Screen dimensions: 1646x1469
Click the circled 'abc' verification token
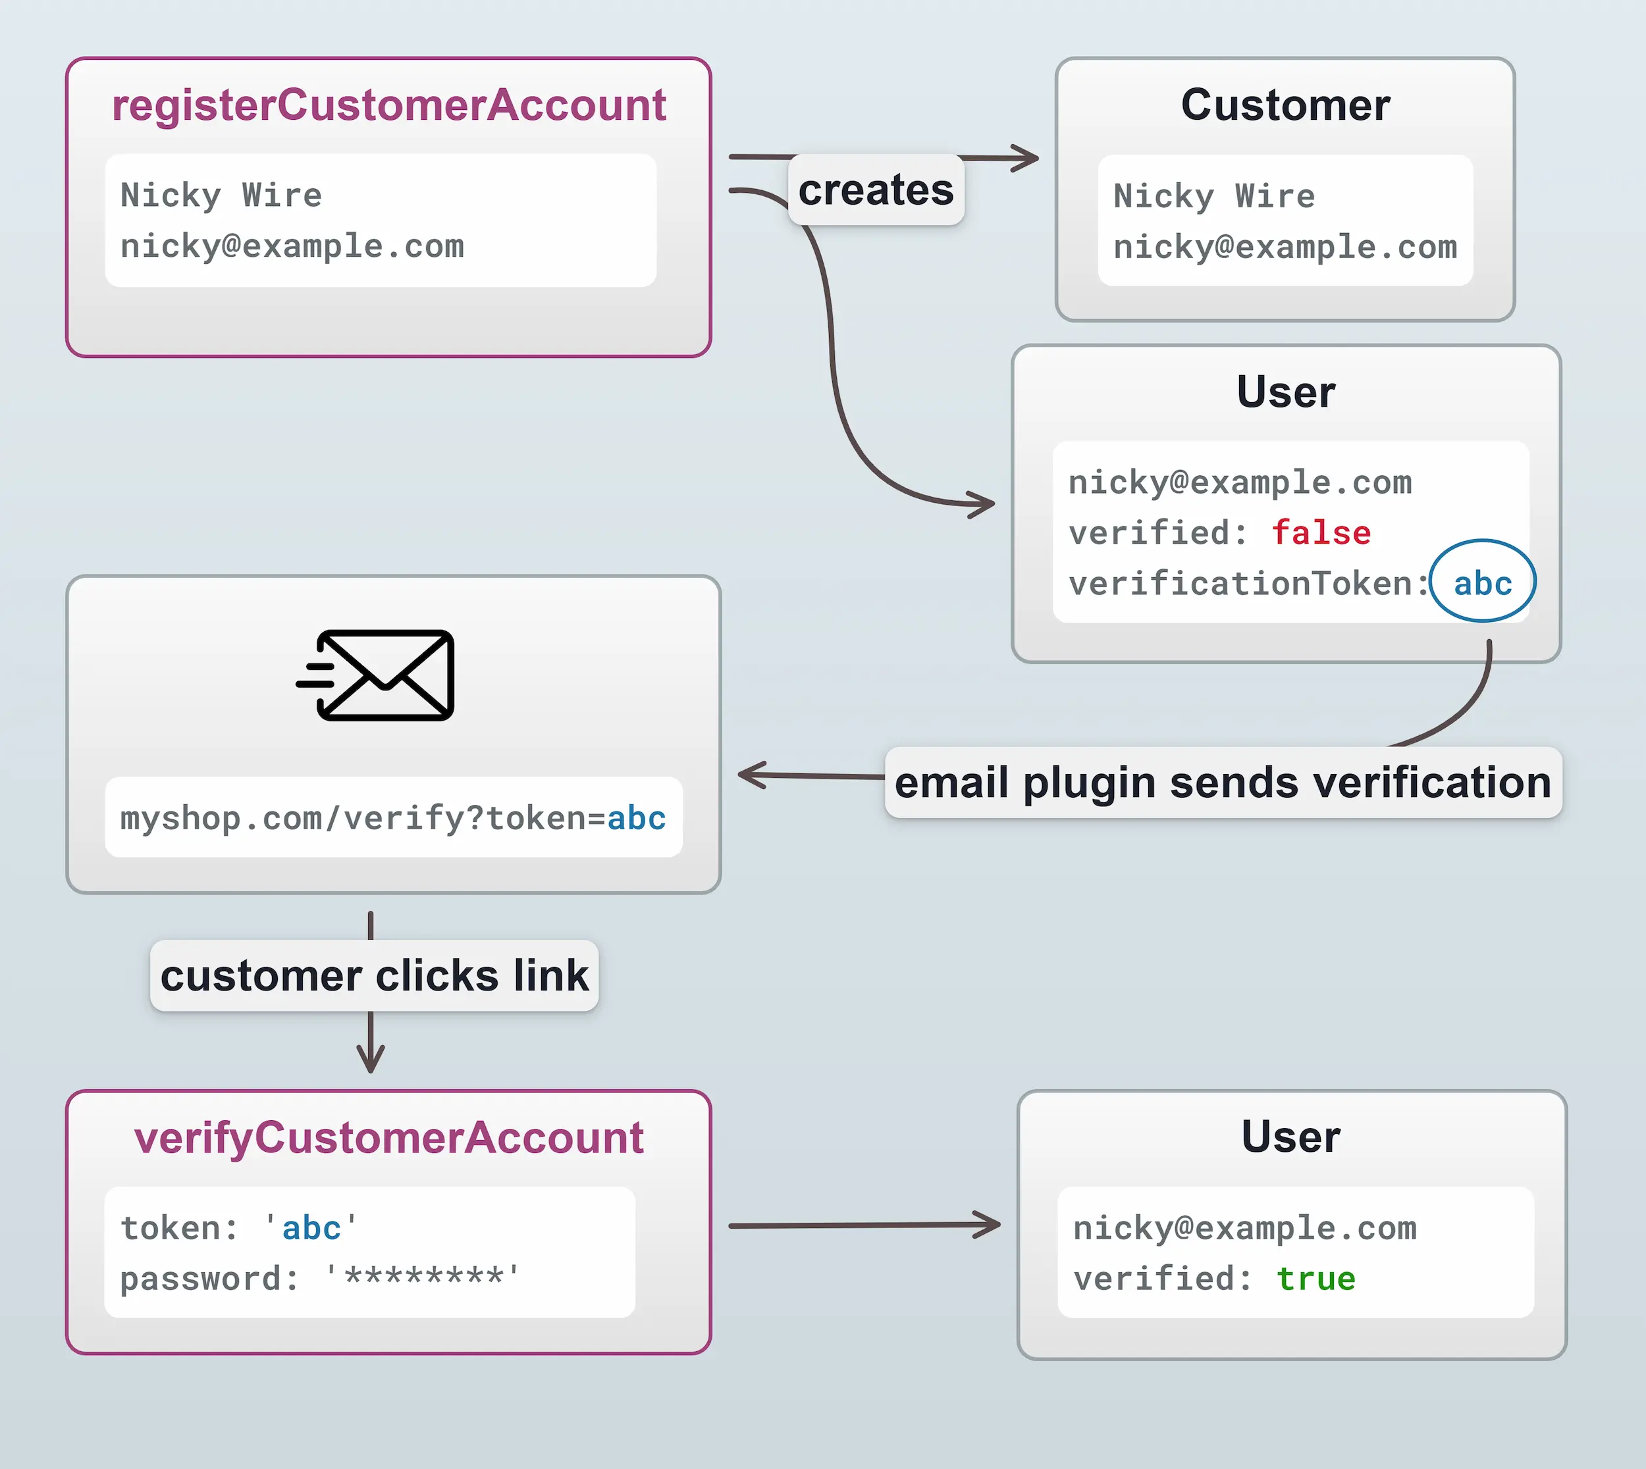tap(1482, 582)
